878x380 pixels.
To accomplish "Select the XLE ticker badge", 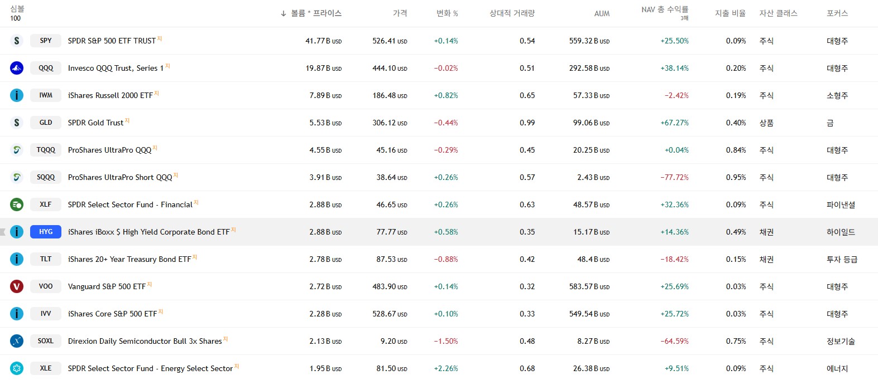I will [x=46, y=368].
